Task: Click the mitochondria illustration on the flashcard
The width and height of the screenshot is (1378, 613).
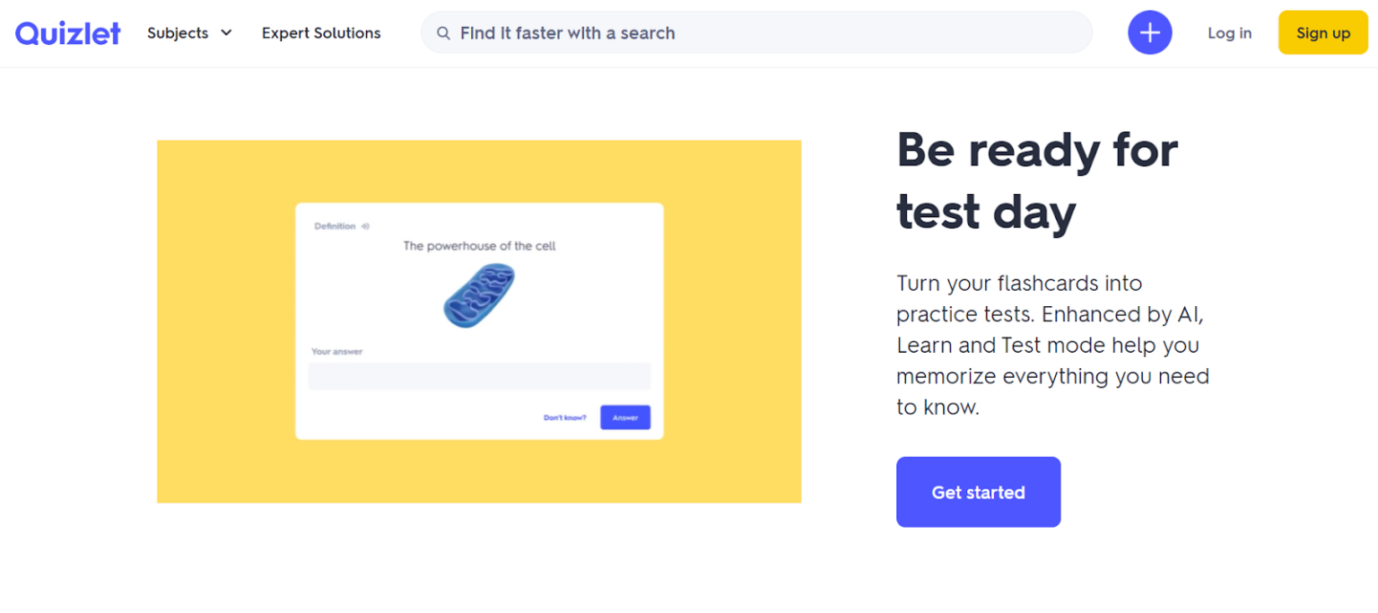Action: 478,296
